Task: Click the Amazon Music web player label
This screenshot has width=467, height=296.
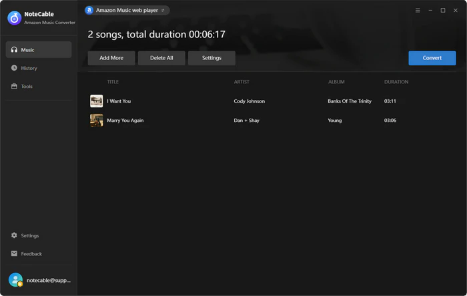Action: pos(127,11)
